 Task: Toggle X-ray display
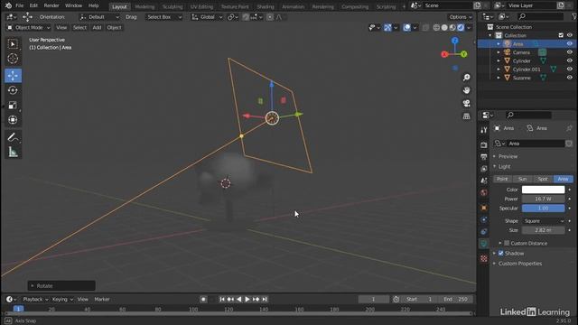pyautogui.click(x=425, y=28)
